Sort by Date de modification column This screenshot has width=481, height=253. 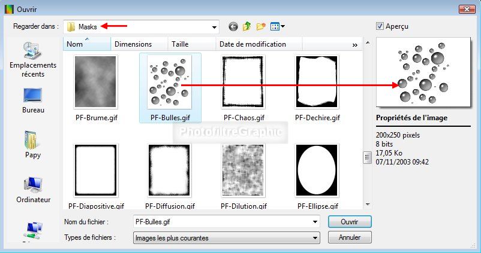pos(252,44)
